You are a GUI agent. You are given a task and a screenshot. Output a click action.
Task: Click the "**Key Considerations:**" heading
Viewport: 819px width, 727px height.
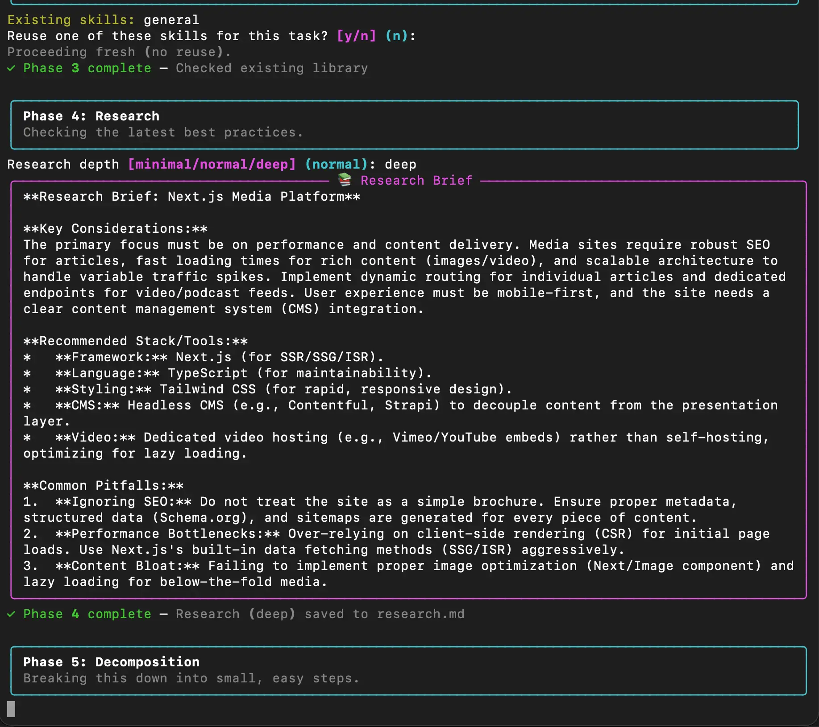tap(116, 229)
